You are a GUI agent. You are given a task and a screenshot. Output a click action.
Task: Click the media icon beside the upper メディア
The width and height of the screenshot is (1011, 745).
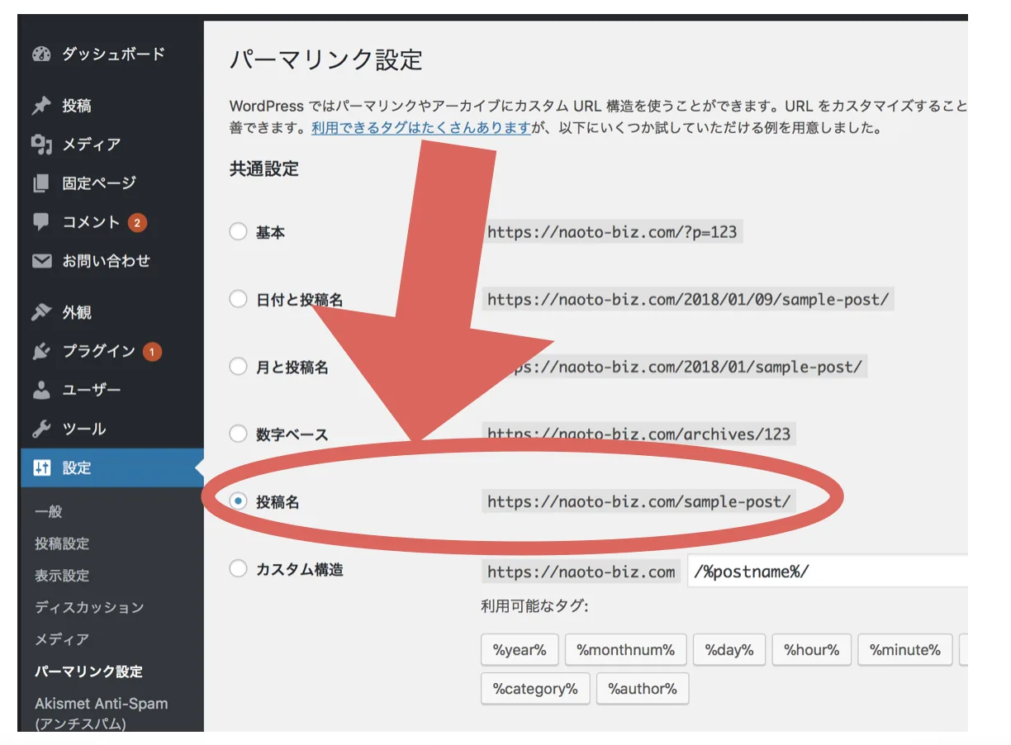click(41, 145)
